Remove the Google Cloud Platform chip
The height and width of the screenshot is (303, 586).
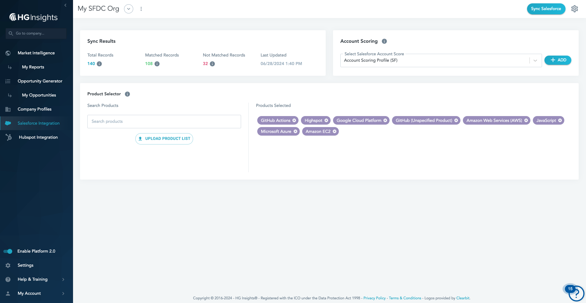pos(385,120)
